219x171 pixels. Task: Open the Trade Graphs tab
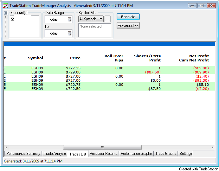[166, 154]
